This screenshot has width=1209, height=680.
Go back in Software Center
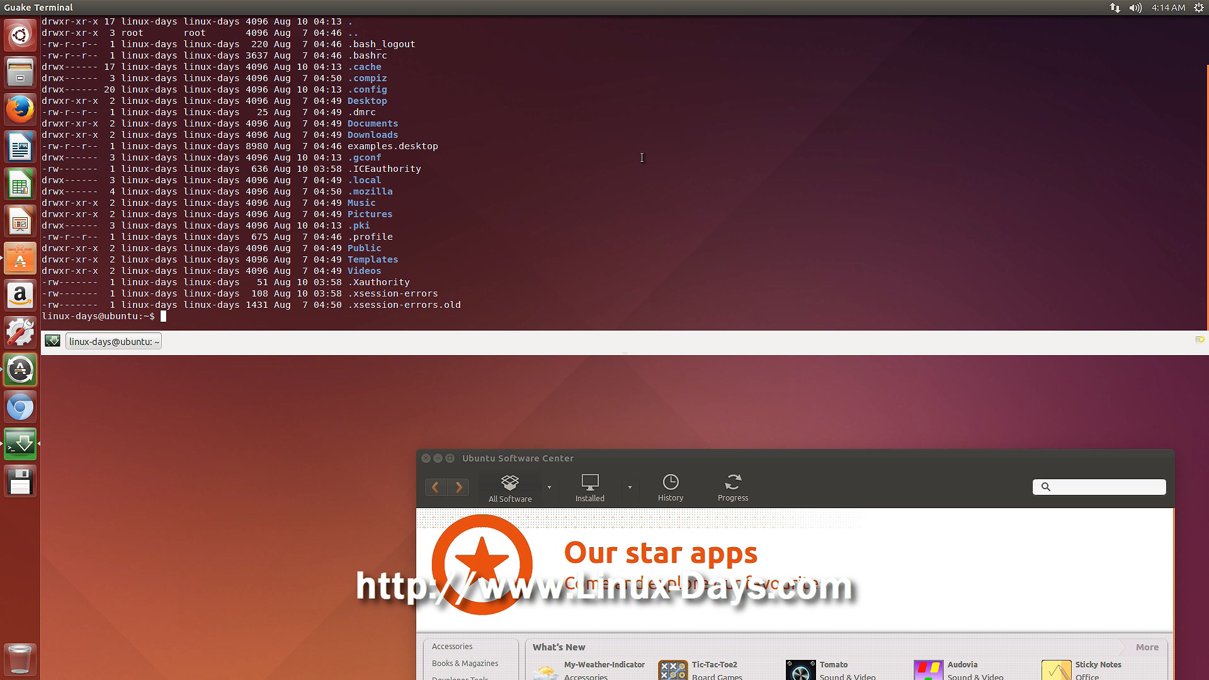tap(435, 487)
